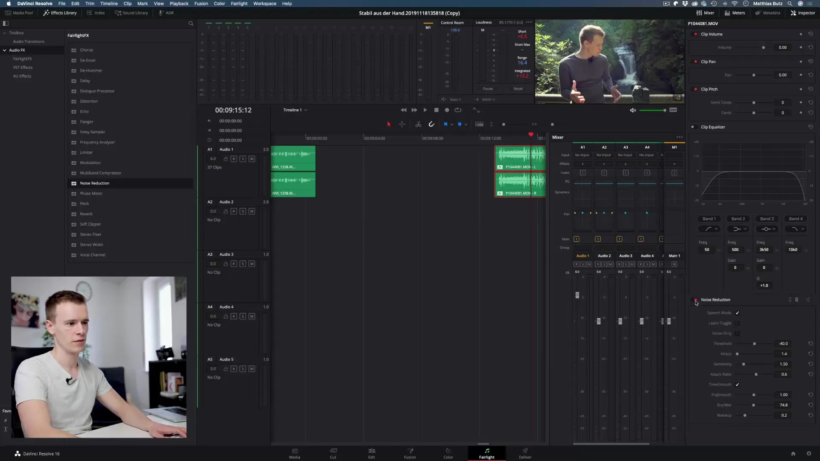Click the Band 1 Freq value field
Viewport: 820px width, 461px height.
[x=707, y=250]
